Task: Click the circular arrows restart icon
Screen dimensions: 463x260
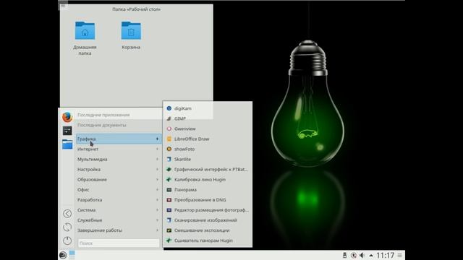Action: [67, 227]
